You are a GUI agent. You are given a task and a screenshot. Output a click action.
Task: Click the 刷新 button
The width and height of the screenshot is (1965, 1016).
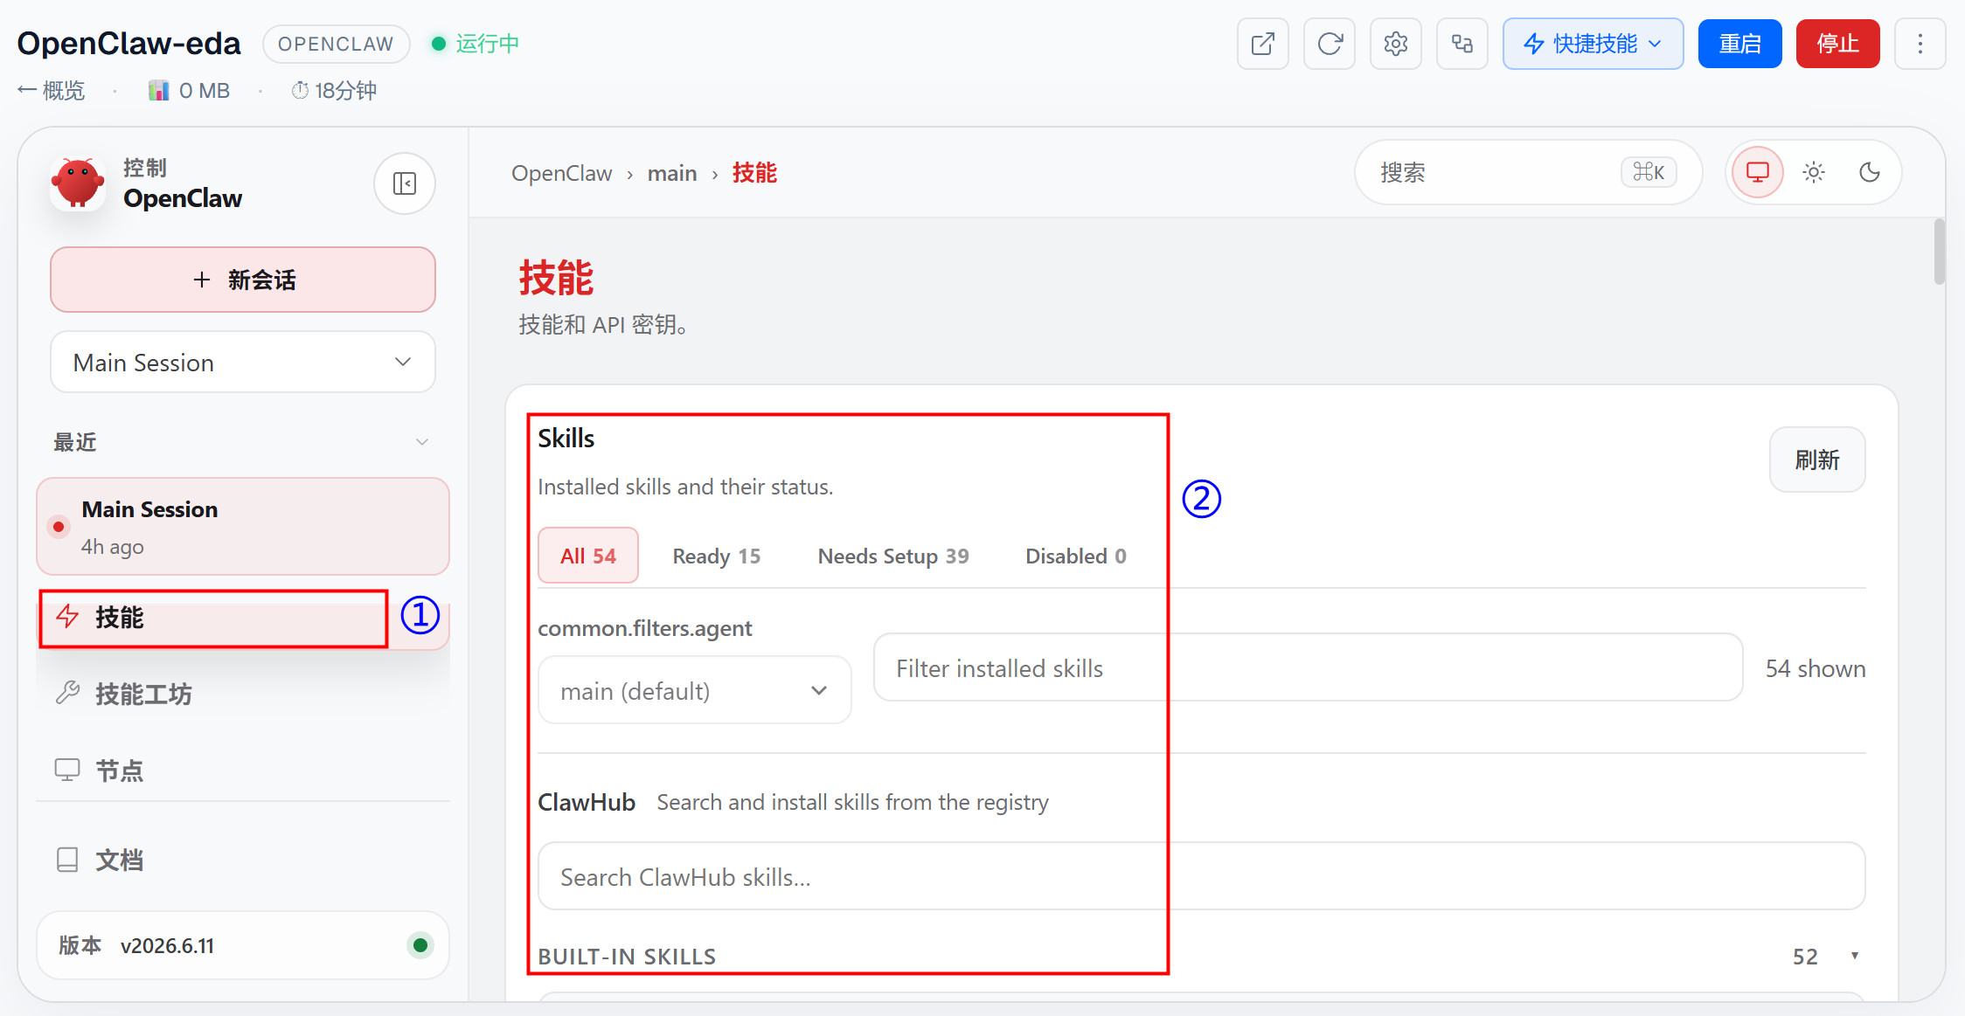click(x=1817, y=460)
